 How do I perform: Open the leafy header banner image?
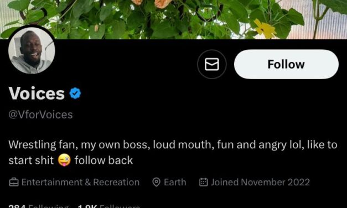tap(174, 19)
